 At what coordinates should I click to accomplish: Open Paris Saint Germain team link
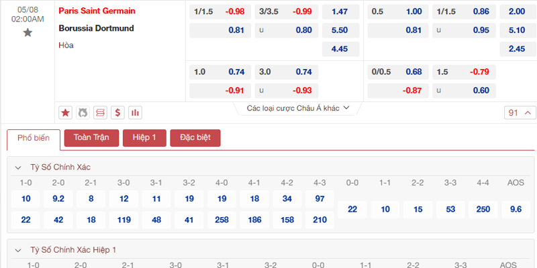(x=97, y=11)
